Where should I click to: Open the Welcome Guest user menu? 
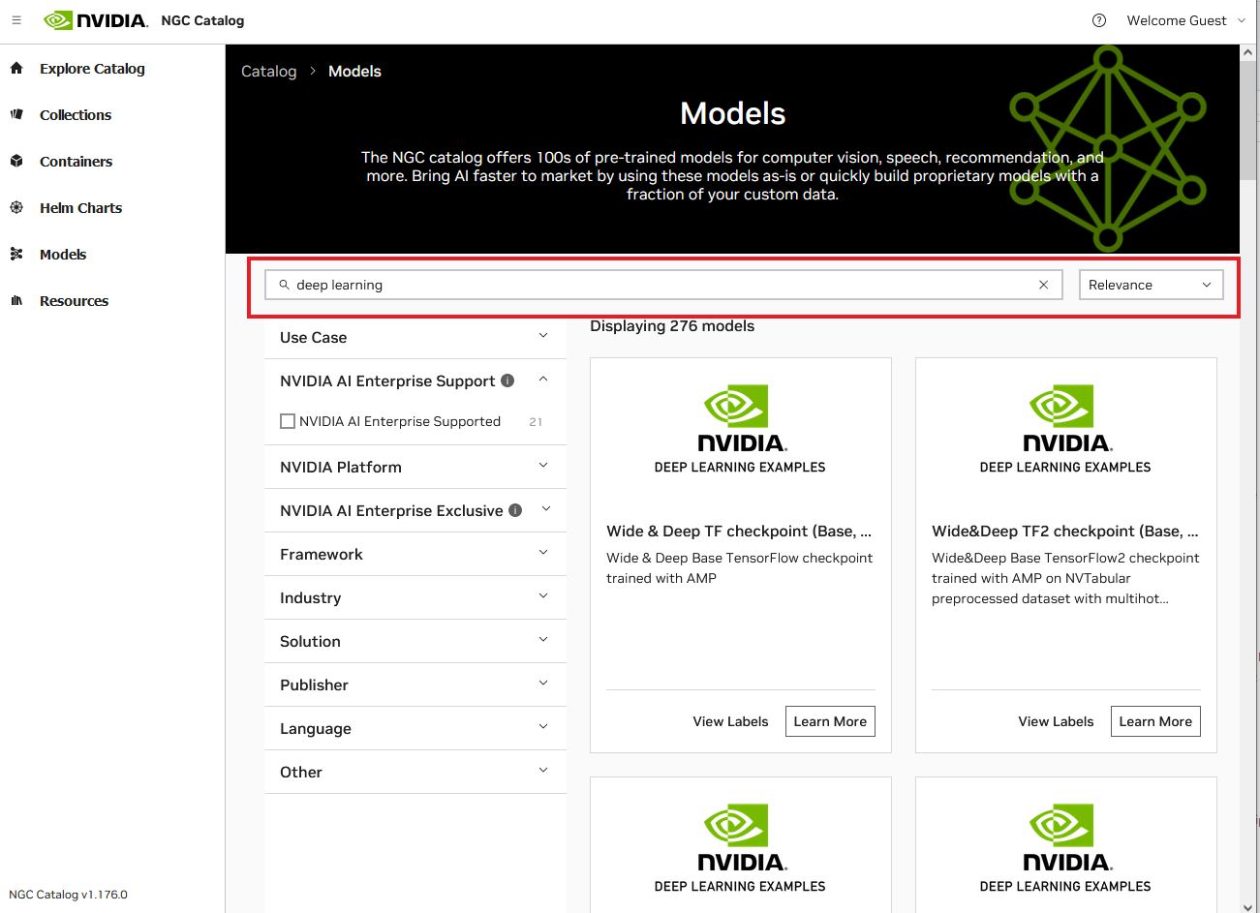click(1184, 20)
